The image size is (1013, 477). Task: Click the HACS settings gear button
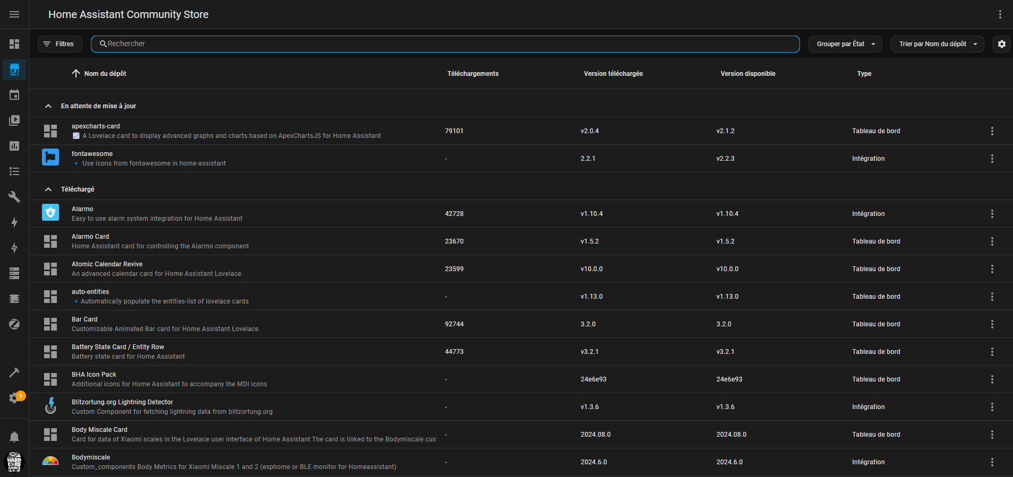pos(1001,44)
